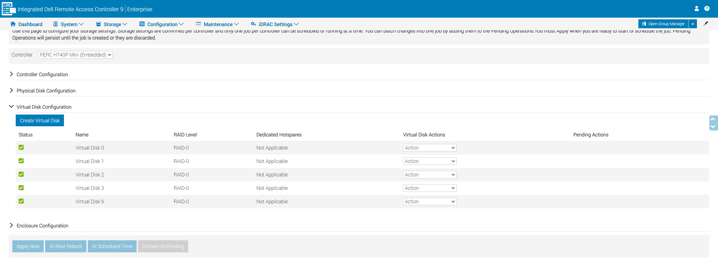Open the Action dropdown for Virtual Disk 6
The height and width of the screenshot is (261, 718).
point(430,202)
